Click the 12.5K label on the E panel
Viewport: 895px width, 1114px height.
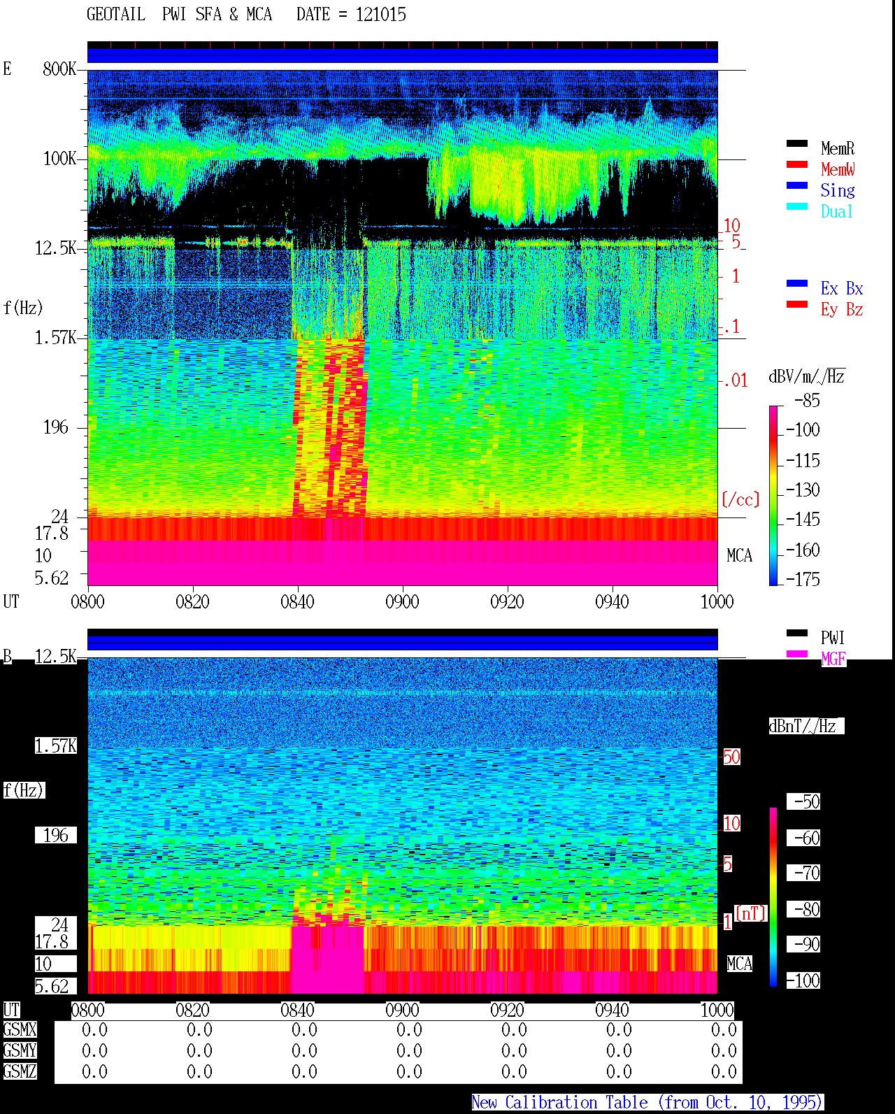55,248
